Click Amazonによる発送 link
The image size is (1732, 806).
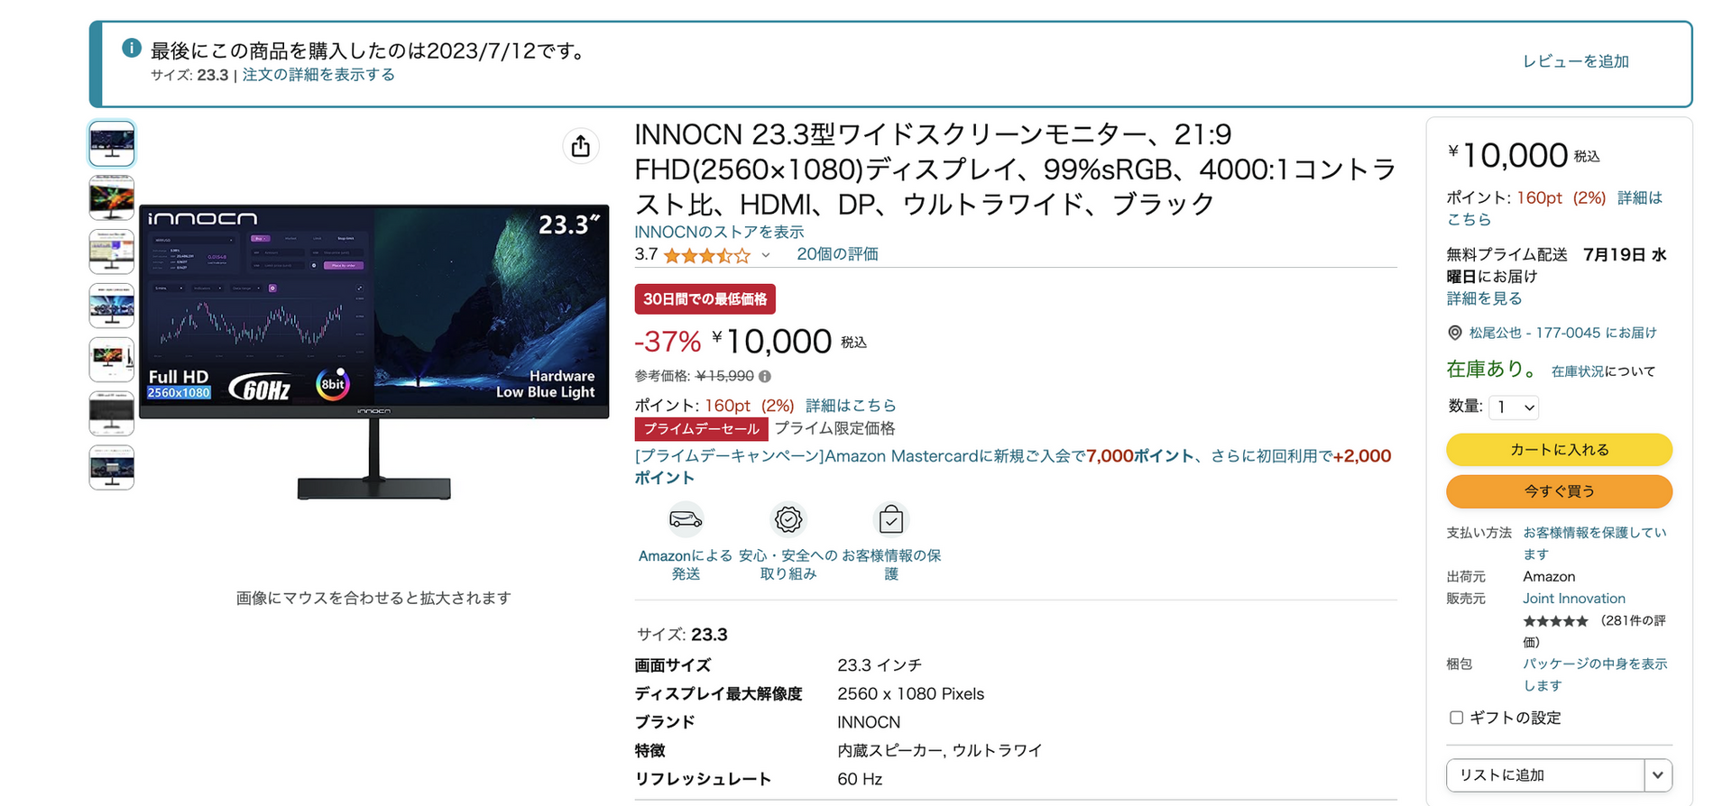click(686, 565)
